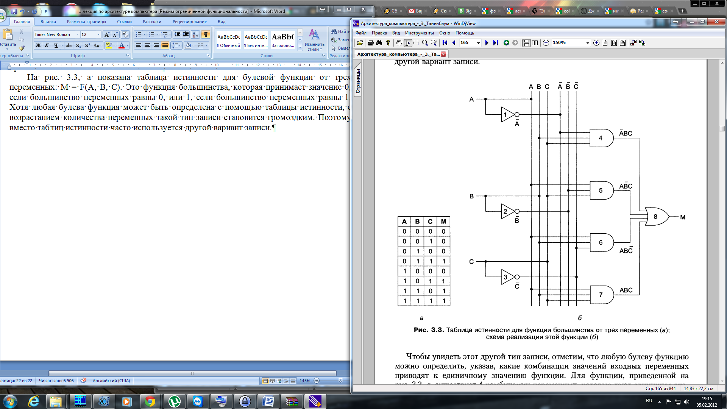Click the subscript icon
The width and height of the screenshot is (727, 409).
tap(78, 45)
